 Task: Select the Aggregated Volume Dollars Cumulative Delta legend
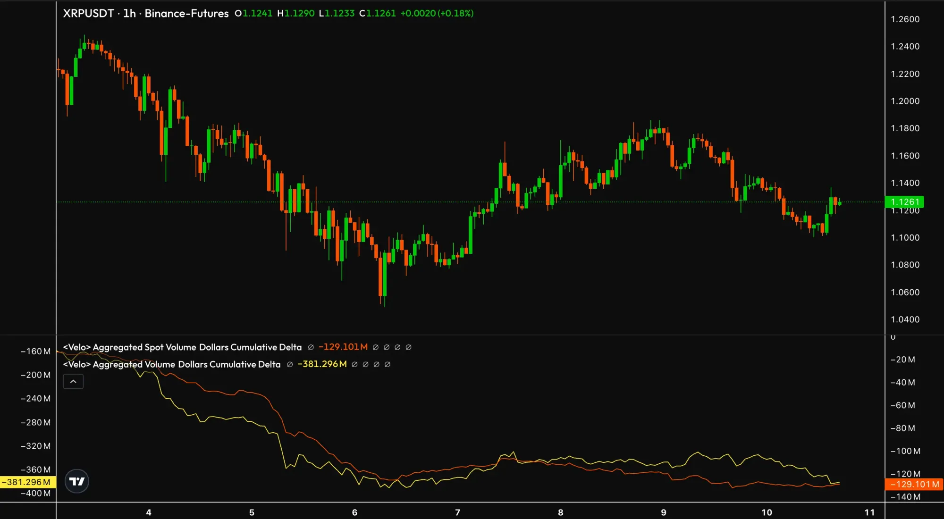coord(172,364)
